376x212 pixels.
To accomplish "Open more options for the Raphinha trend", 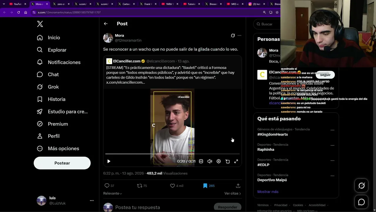I will [332, 145].
